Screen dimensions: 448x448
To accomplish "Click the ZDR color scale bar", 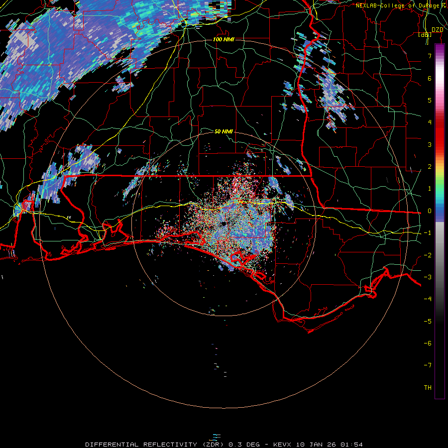I will pos(440,221).
